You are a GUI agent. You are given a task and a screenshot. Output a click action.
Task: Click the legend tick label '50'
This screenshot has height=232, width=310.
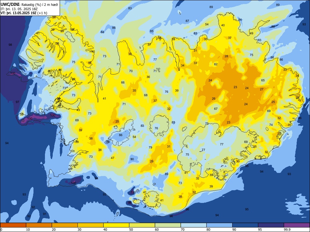[131, 230]
